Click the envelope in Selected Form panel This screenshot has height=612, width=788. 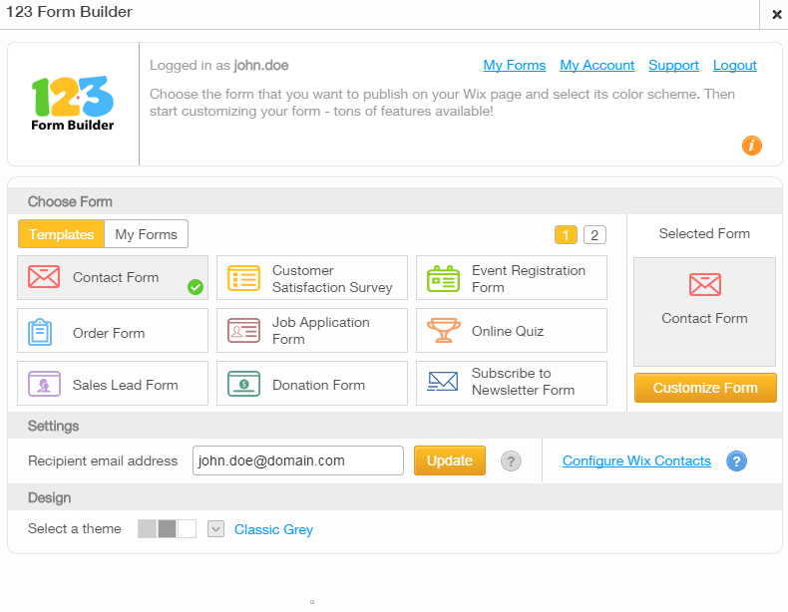[705, 285]
